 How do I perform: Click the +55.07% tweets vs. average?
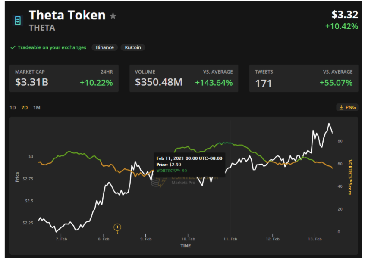point(336,83)
